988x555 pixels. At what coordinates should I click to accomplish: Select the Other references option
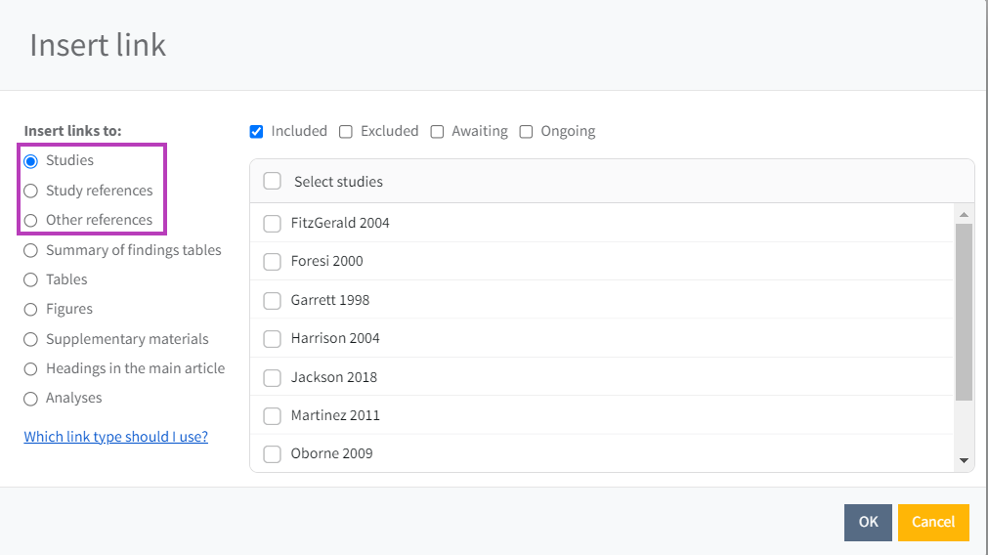[31, 220]
